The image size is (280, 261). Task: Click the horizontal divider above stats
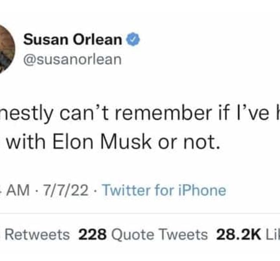pos(140,213)
